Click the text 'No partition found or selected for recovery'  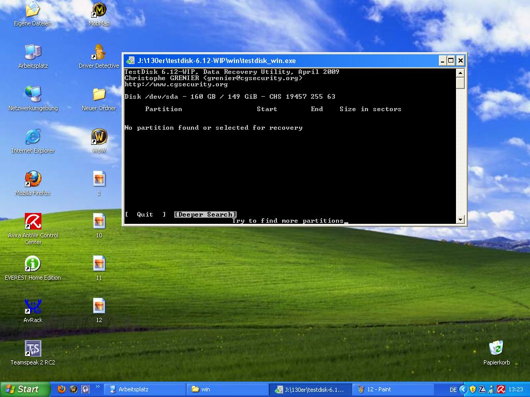coord(213,128)
